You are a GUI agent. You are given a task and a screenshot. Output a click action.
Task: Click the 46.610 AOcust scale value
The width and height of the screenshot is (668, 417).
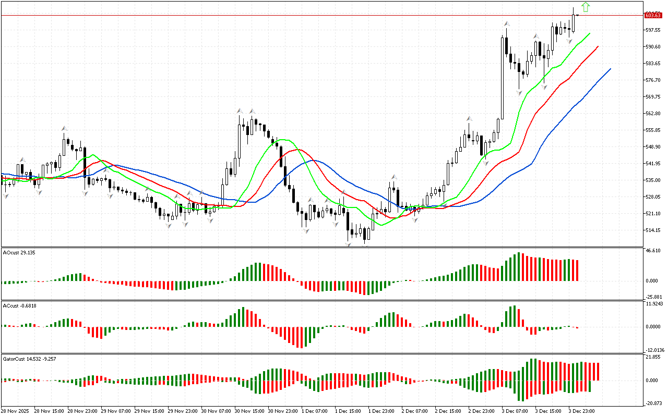653,251
